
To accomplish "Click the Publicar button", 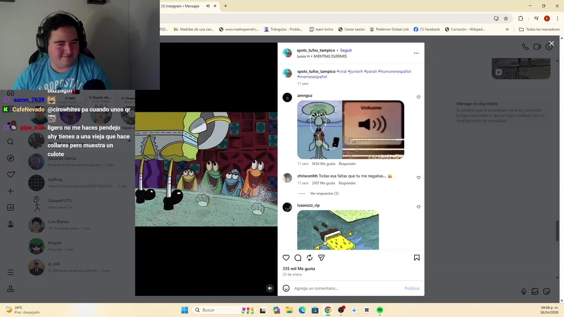I will [412, 288].
